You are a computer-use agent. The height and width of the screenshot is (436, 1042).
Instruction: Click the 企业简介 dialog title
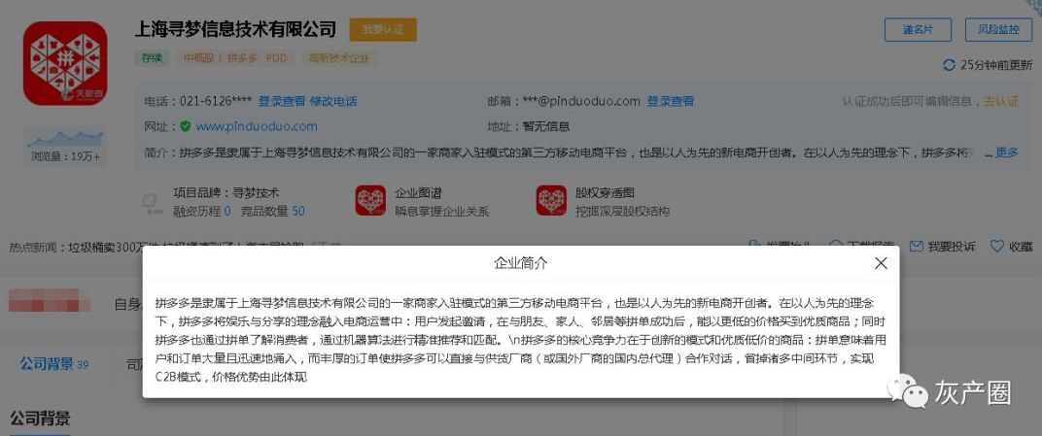point(521,263)
